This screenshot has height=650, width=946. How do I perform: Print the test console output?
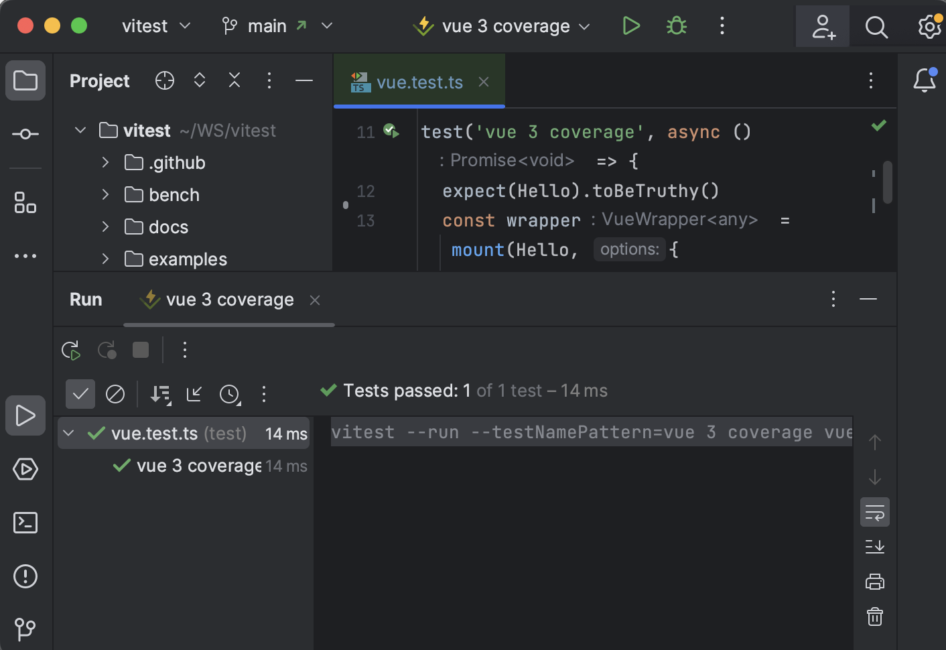[x=874, y=582]
